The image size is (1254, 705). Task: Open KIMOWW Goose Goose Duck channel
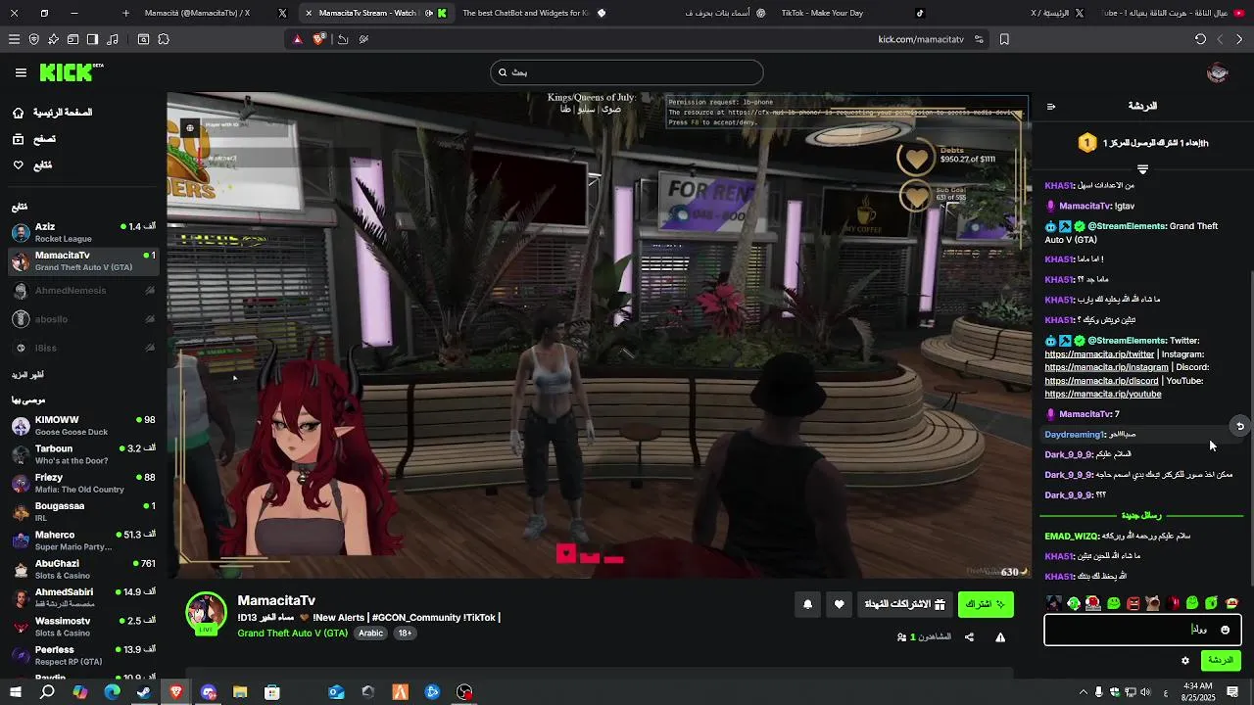pyautogui.click(x=83, y=426)
